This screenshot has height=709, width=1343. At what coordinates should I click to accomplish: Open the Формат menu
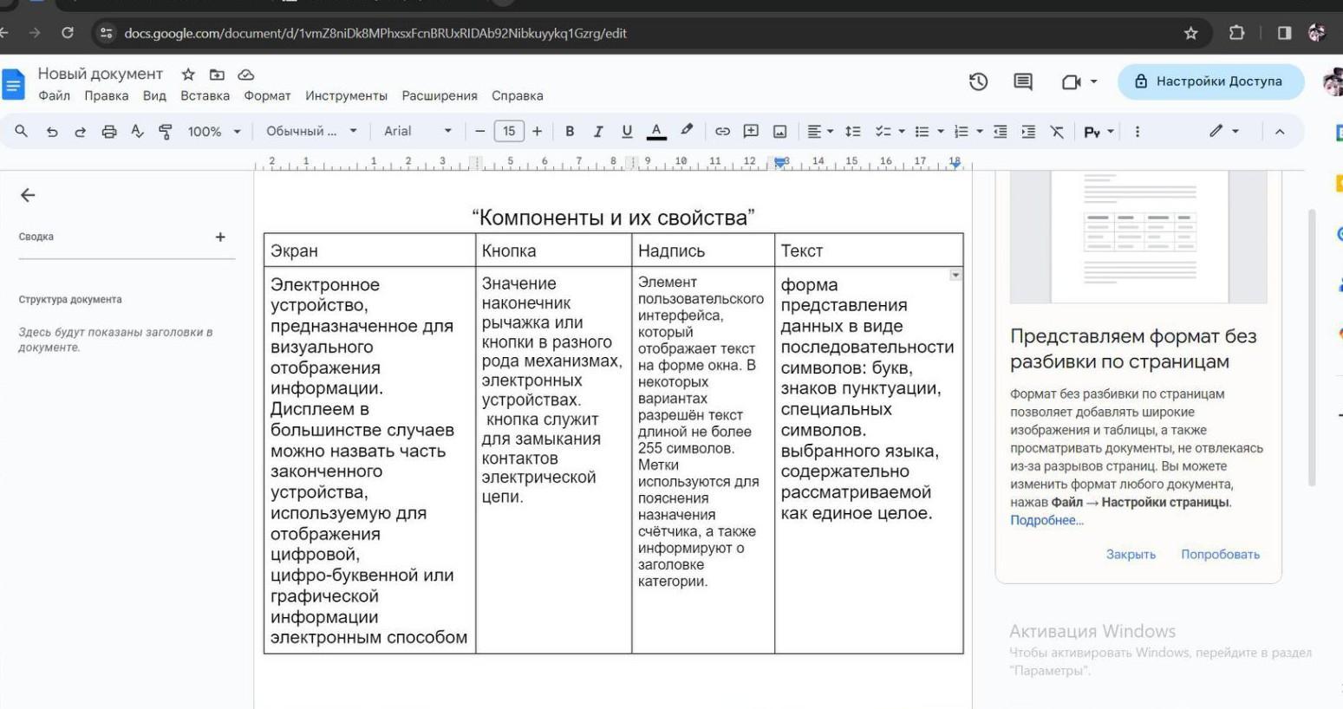pos(267,96)
